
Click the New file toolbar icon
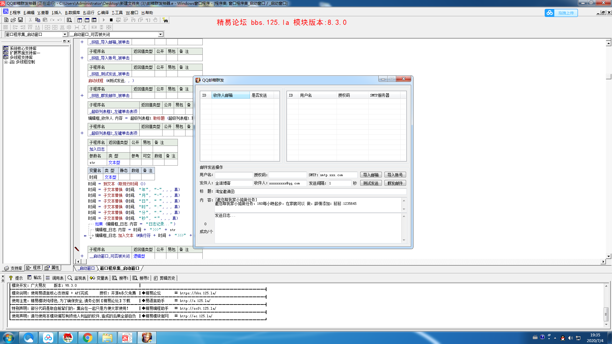[6, 20]
